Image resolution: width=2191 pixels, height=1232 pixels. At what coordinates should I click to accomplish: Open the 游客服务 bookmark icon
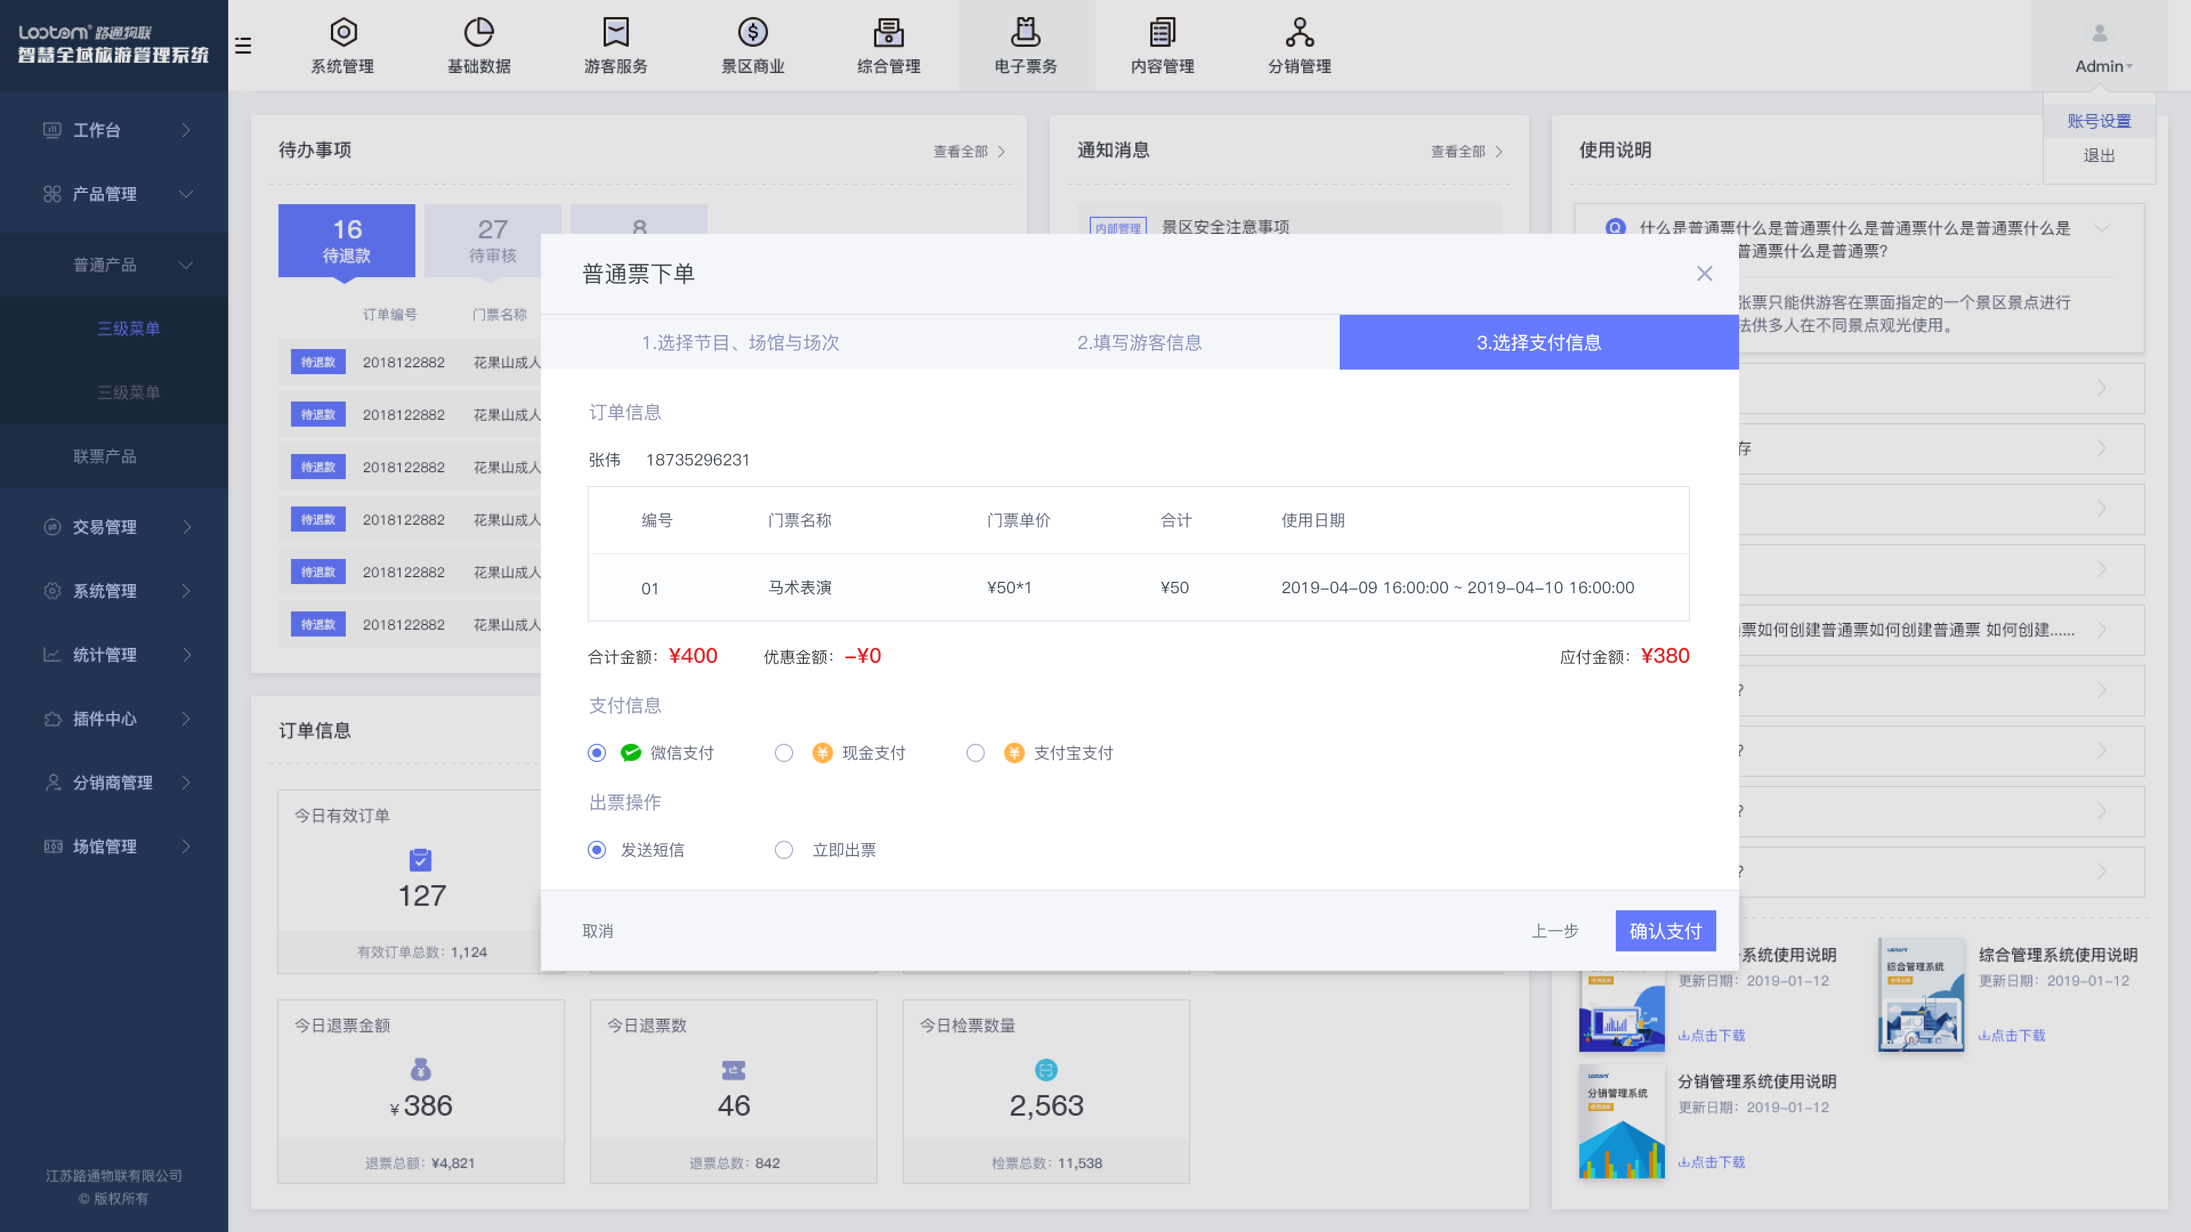pyautogui.click(x=615, y=33)
